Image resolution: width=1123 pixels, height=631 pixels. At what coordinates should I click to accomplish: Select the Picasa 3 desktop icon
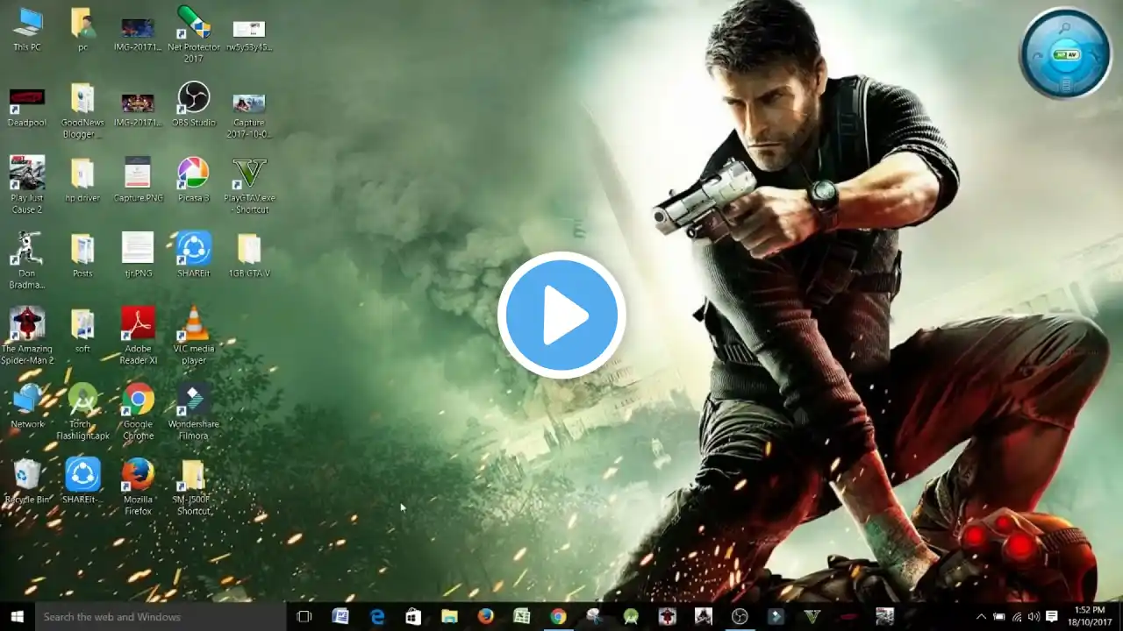tap(193, 174)
